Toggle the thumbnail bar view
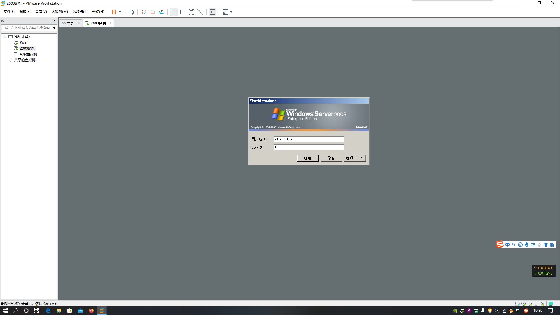This screenshot has height=315, width=560. [x=183, y=12]
